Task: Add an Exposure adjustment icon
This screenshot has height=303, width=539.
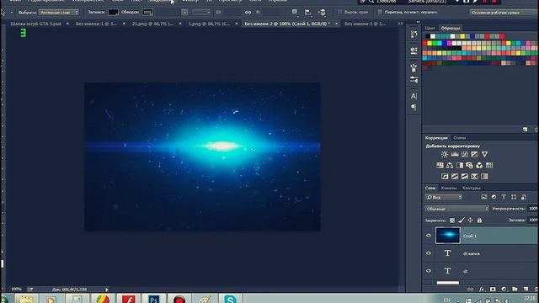Action: [x=474, y=154]
